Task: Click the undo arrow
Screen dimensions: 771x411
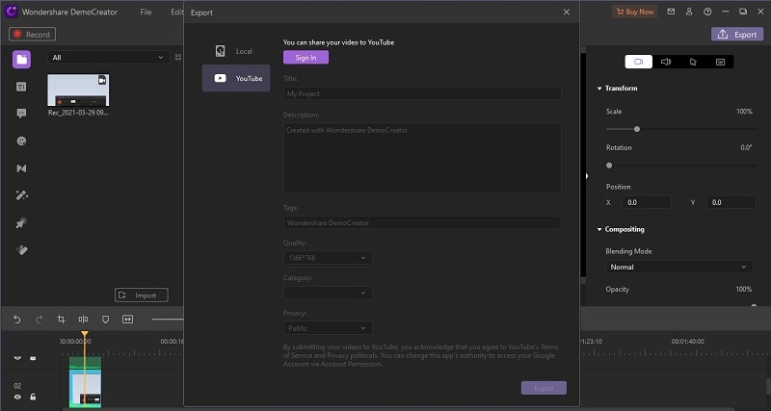Action: 17,319
